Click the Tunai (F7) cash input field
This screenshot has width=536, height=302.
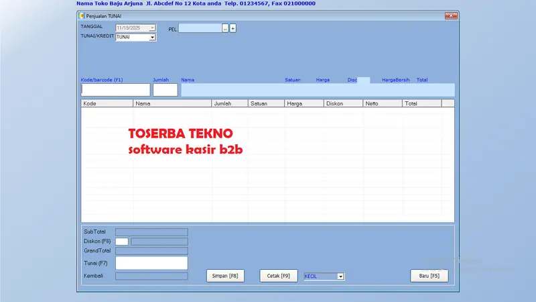pyautogui.click(x=151, y=263)
